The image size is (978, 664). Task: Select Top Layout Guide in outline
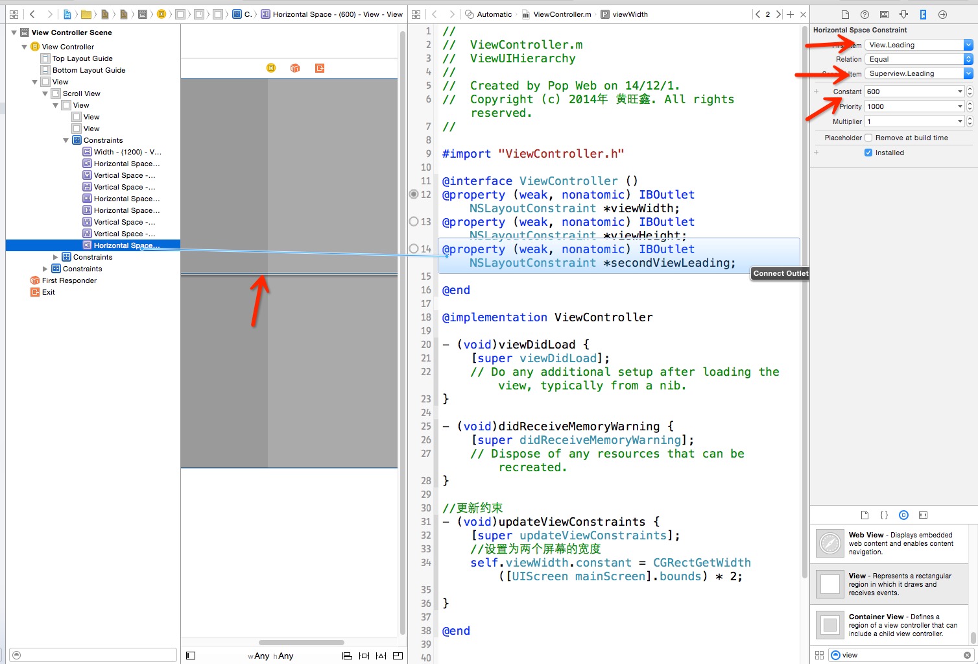tap(77, 58)
